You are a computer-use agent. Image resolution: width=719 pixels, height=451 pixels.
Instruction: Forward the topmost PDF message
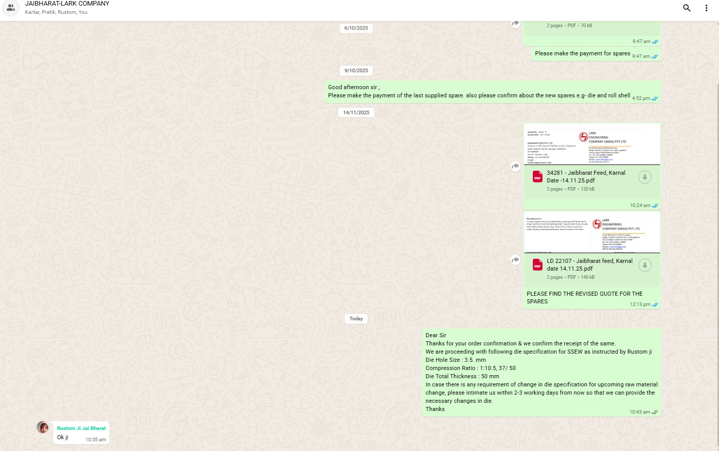point(515,24)
